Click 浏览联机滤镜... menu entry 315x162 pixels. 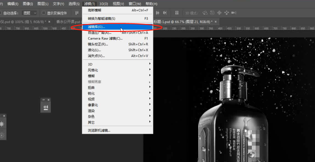(117, 130)
